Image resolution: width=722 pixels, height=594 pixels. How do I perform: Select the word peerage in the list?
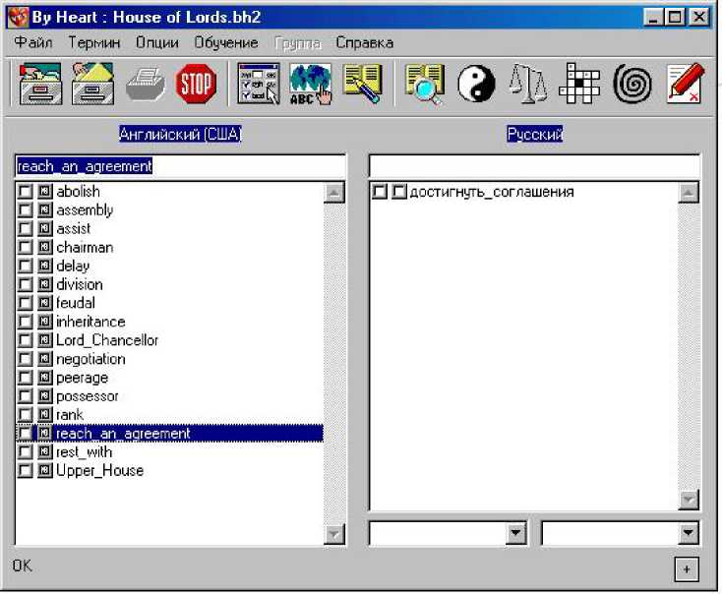(82, 378)
